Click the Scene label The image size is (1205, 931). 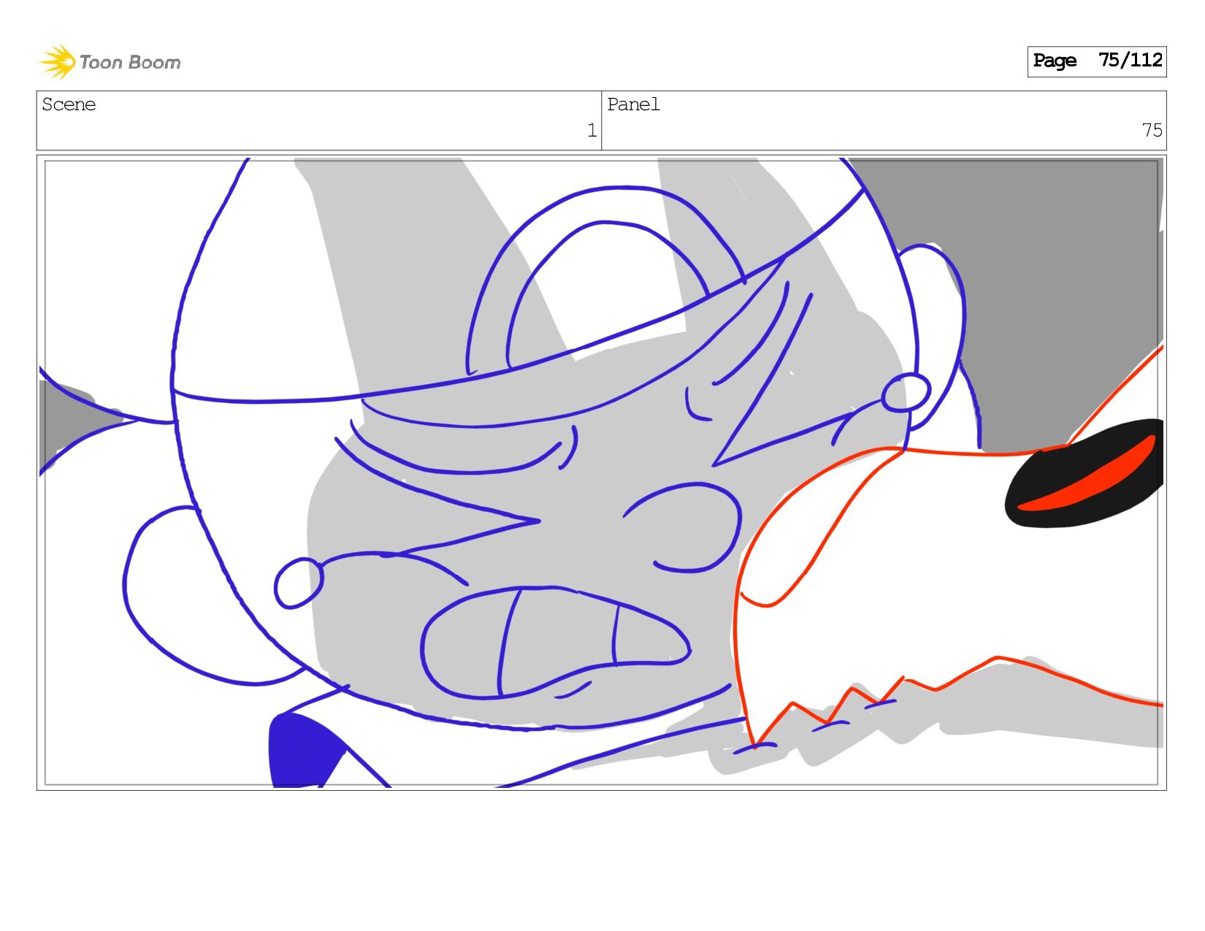[69, 105]
